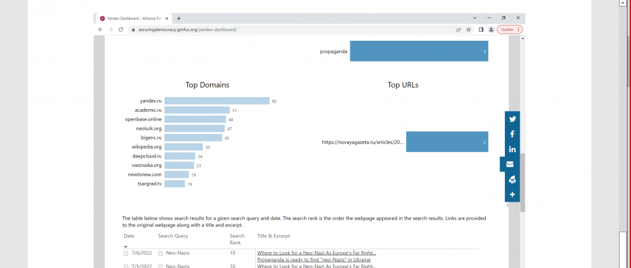Click the inner page scroll-up arrow
Image resolution: width=631 pixels, height=268 pixels.
click(522, 38)
